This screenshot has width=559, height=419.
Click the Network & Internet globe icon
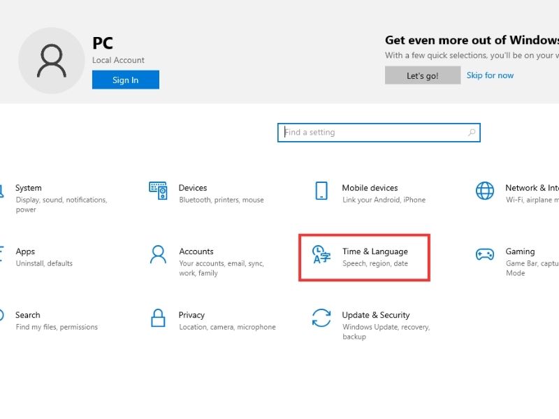[x=484, y=191]
